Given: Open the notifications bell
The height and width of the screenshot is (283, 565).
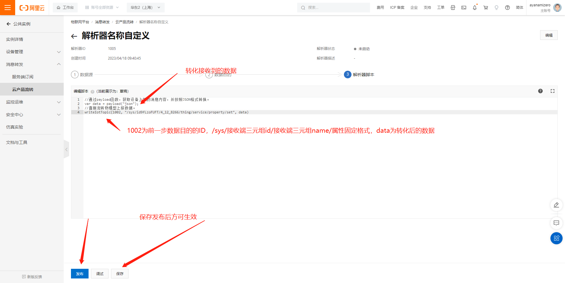Looking at the screenshot, I should click(x=475, y=8).
